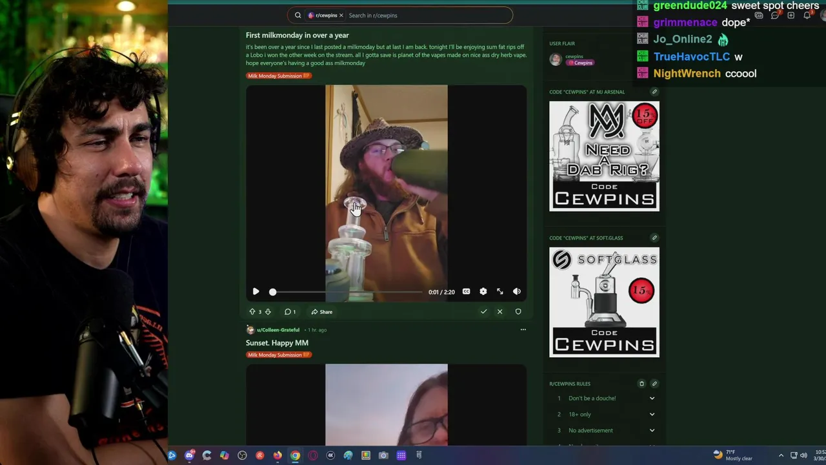Open the notifications bell
The height and width of the screenshot is (465, 826).
(x=807, y=15)
